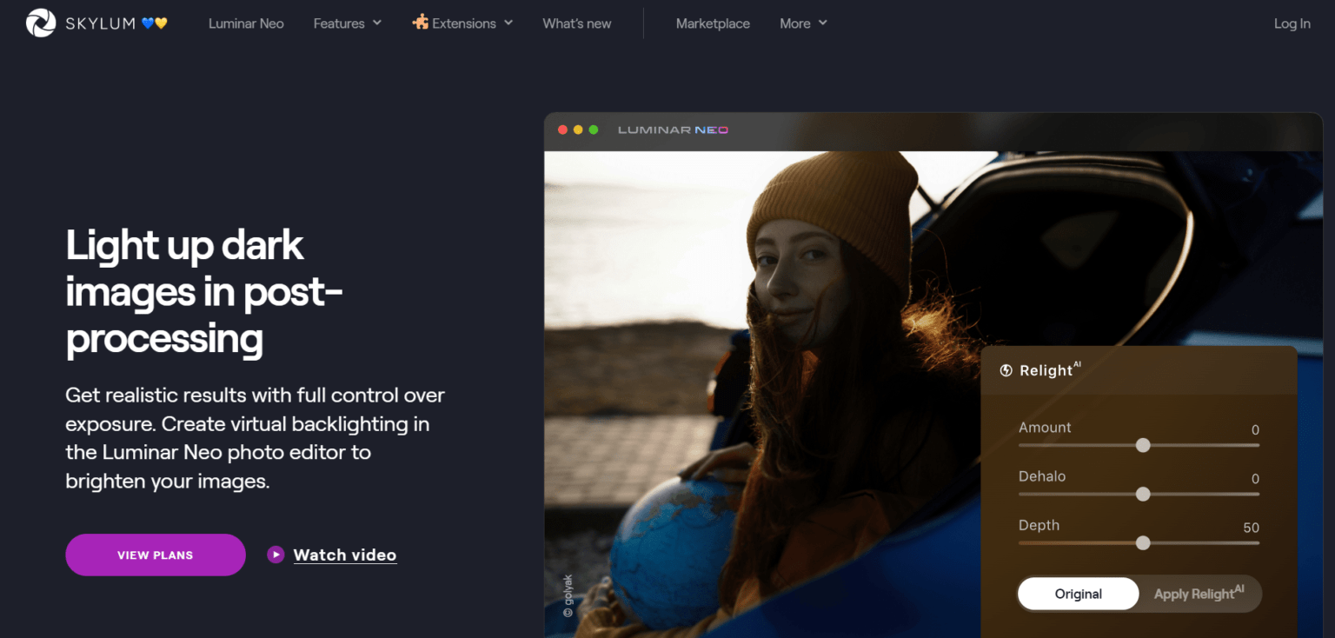Open the Marketplace page
The image size is (1335, 638).
pos(713,23)
